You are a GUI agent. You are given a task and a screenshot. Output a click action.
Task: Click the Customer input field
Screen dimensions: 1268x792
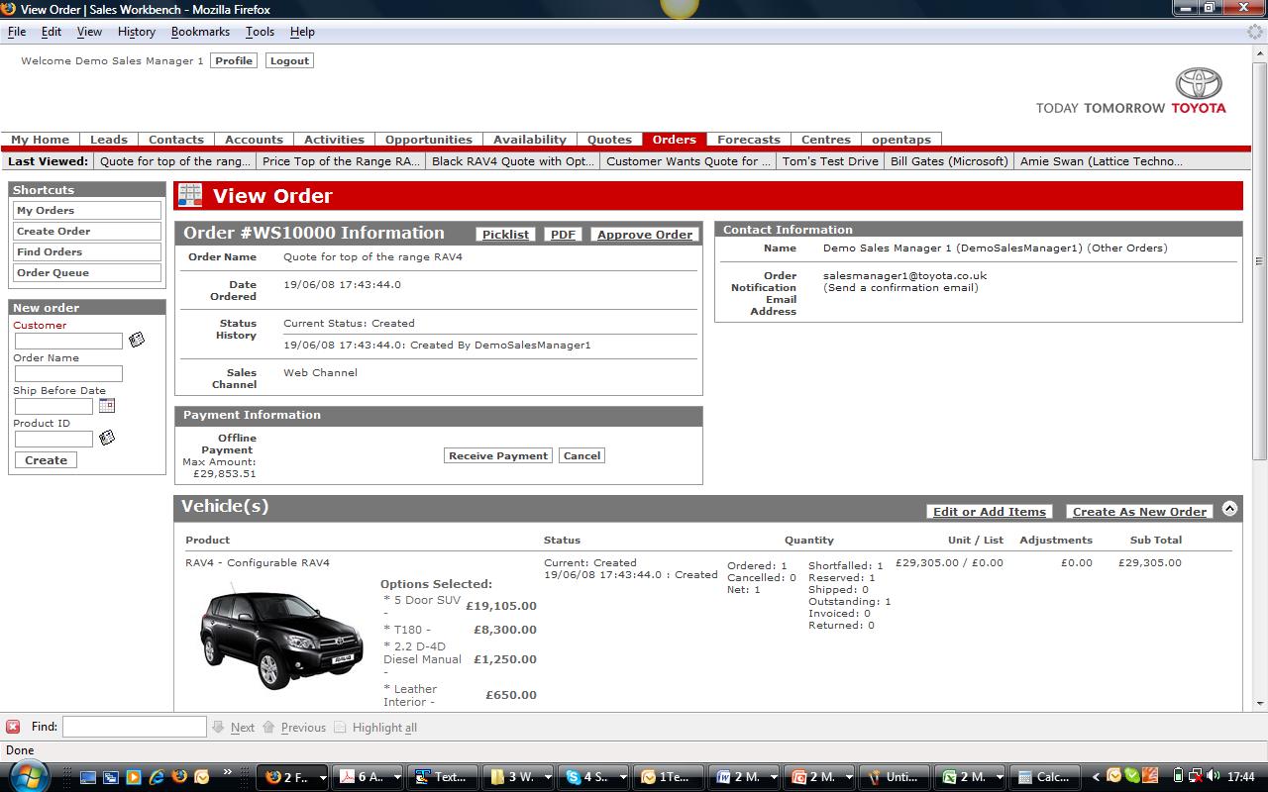[x=68, y=341]
